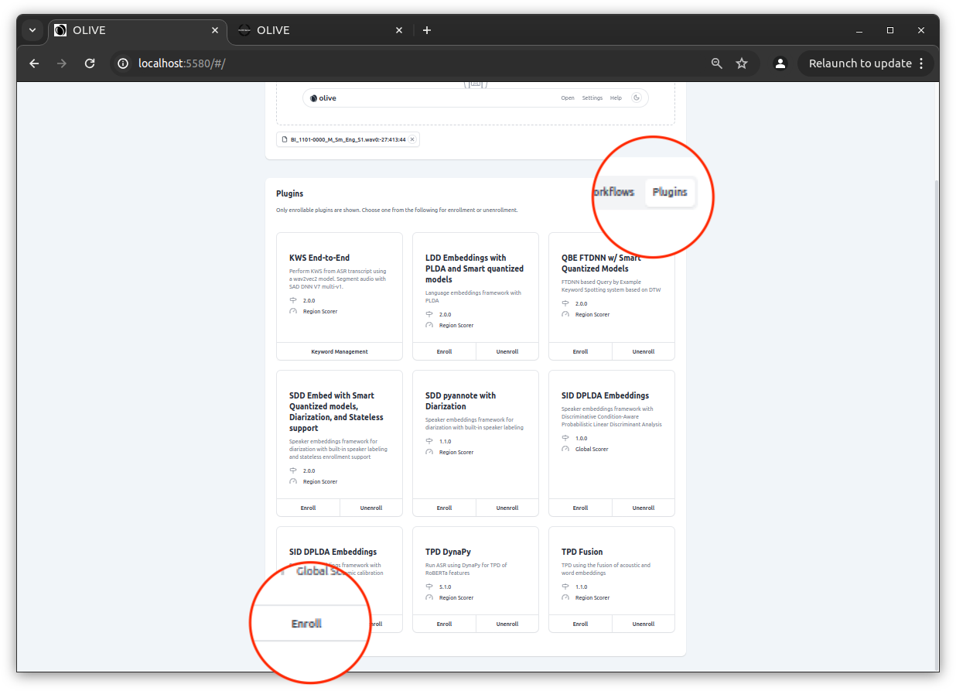View site information for localhost
This screenshot has height=691, width=956.
coord(124,63)
